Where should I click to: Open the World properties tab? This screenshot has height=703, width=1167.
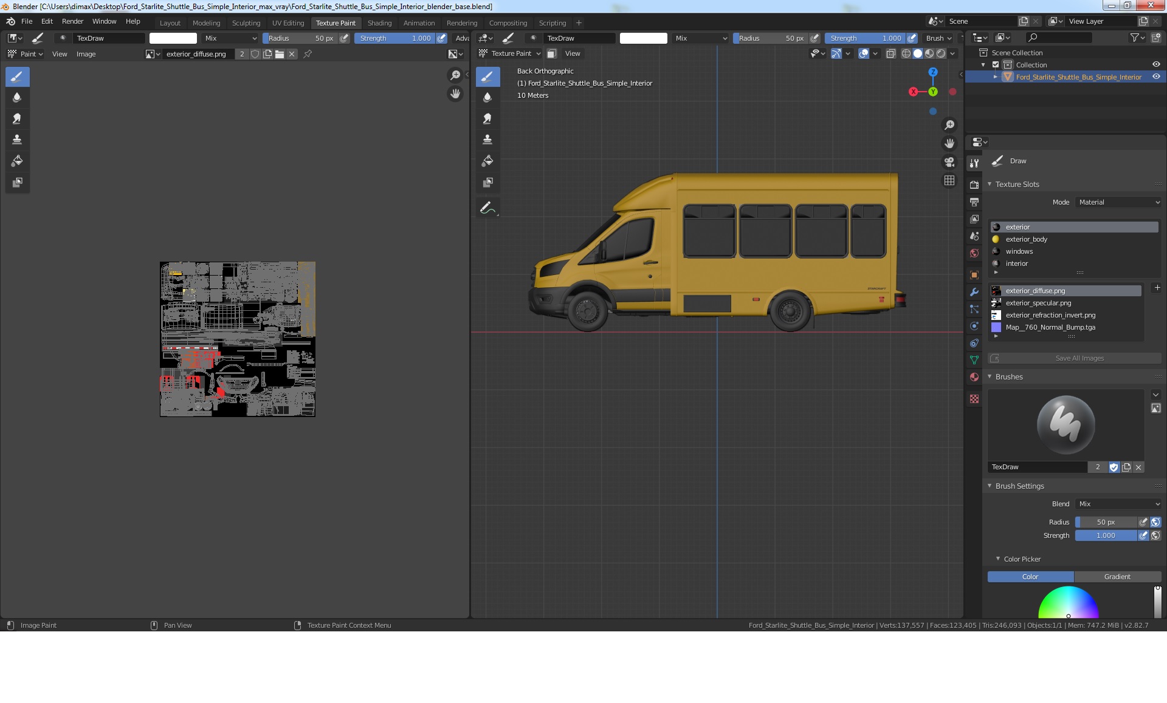(974, 253)
